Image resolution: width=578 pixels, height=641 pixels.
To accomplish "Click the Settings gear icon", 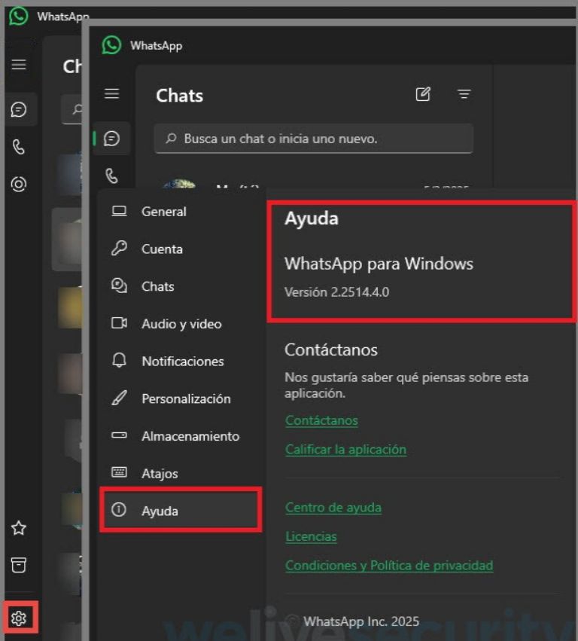I will [x=19, y=618].
